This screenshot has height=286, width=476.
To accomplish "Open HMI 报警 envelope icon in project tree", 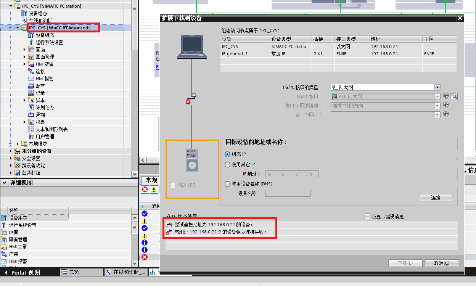I will pyautogui.click(x=31, y=79).
